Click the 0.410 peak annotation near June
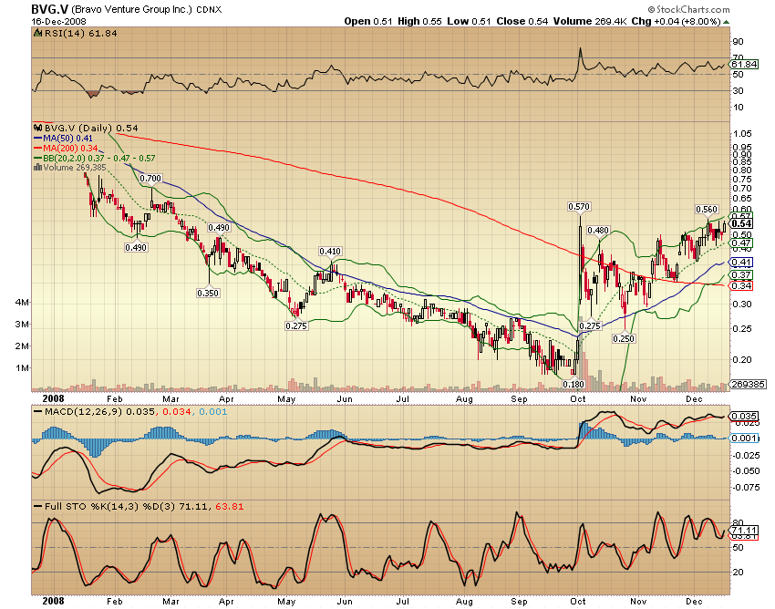The width and height of the screenshot is (775, 609). coord(330,252)
